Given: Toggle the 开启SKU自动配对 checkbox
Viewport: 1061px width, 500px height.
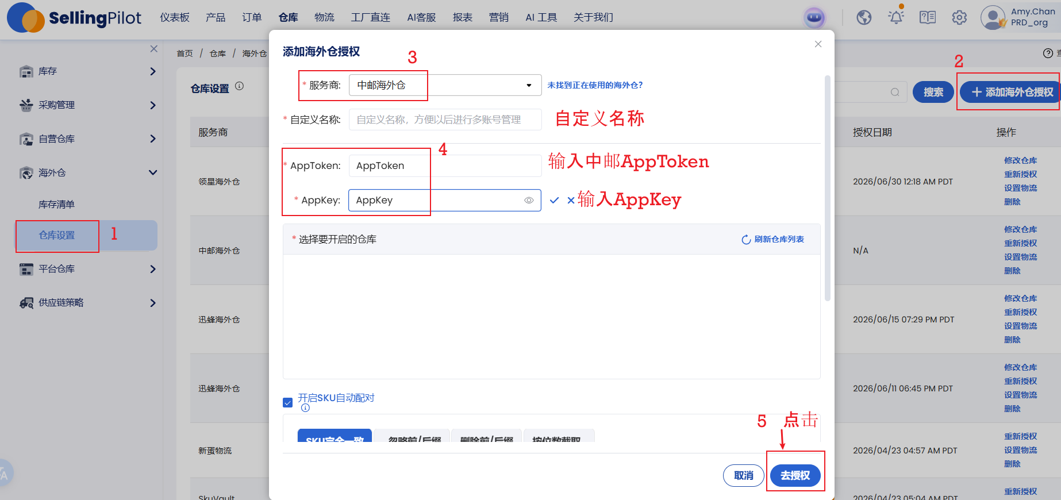Looking at the screenshot, I should pos(288,403).
